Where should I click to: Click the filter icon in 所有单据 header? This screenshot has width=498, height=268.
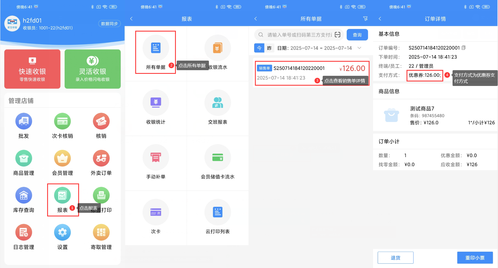365,19
